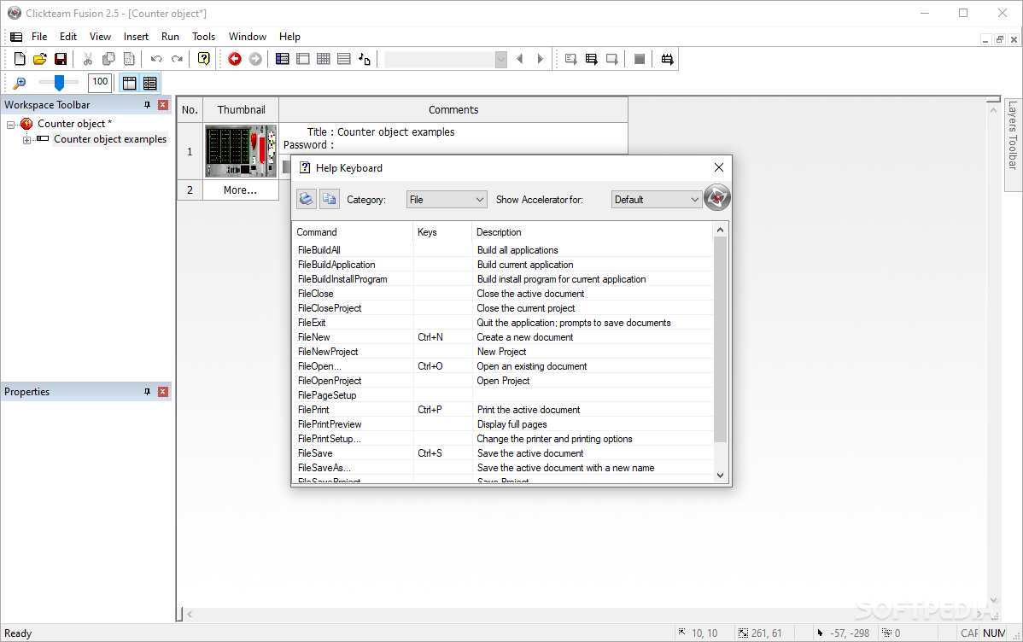1023x642 pixels.
Task: Close the Help Keyboard dialog
Action: coord(718,167)
